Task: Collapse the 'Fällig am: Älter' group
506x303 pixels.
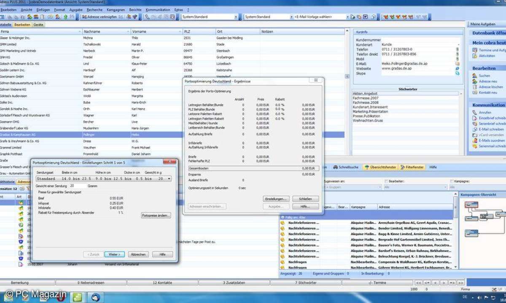Action: point(283,217)
